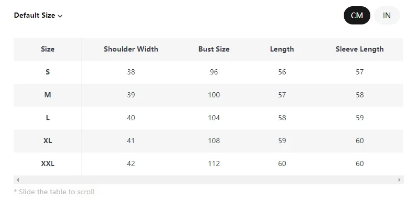The height and width of the screenshot is (202, 409).
Task: Select the L size row label
Action: point(48,118)
